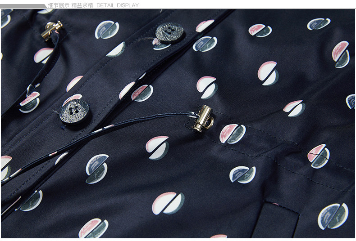Click the gold cord stopper at top left
Screen dimensions: 356x241
point(52,29)
